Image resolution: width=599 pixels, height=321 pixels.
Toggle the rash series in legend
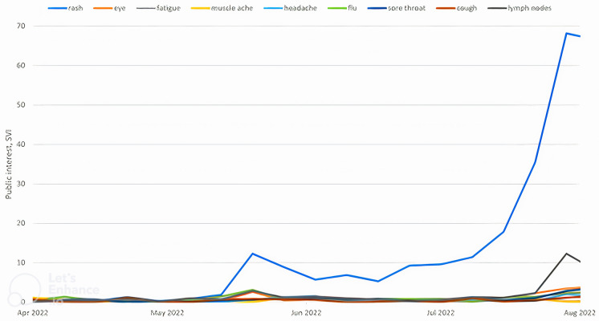(65, 8)
